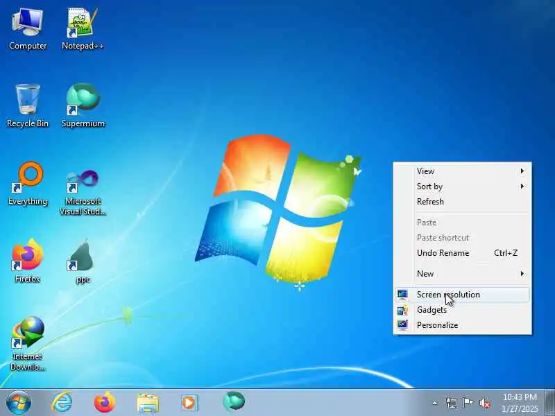Select the Supermium desktop shortcut

pyautogui.click(x=83, y=106)
